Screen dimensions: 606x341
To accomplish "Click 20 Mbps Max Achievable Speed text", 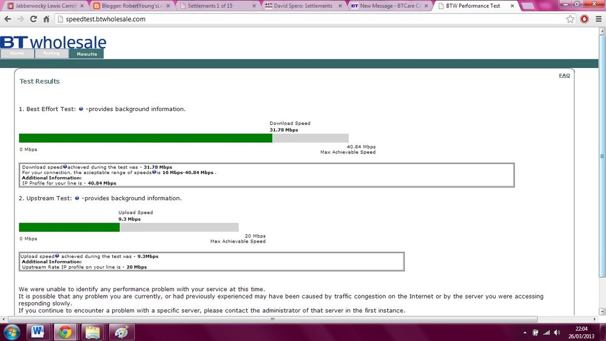I will pos(238,238).
